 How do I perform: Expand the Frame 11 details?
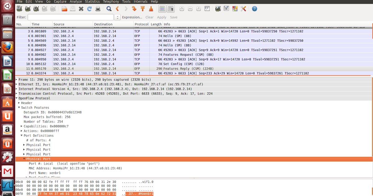point(17,80)
